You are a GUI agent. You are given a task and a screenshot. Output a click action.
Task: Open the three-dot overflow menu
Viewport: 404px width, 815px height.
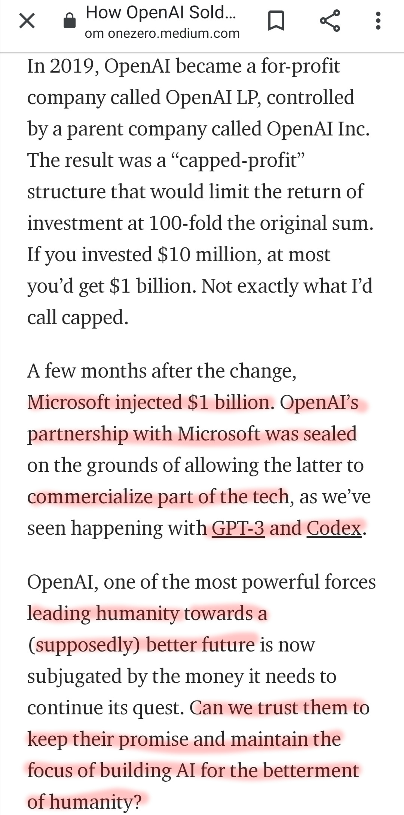(x=378, y=21)
